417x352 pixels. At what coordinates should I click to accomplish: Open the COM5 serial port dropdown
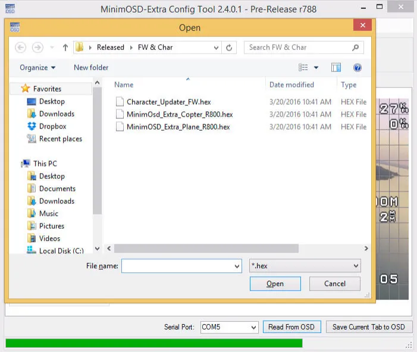[x=229, y=327]
